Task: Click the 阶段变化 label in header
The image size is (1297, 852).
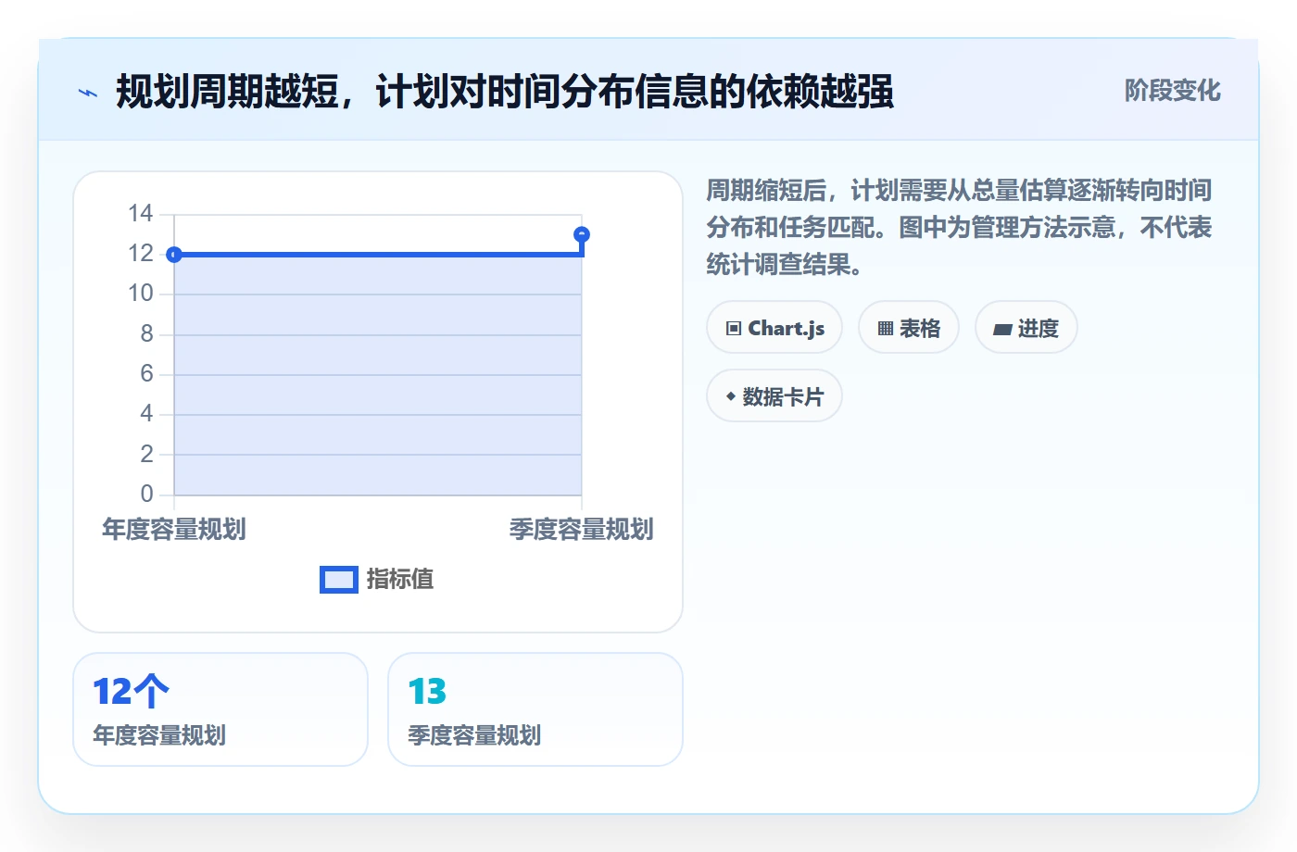Action: click(x=1173, y=91)
